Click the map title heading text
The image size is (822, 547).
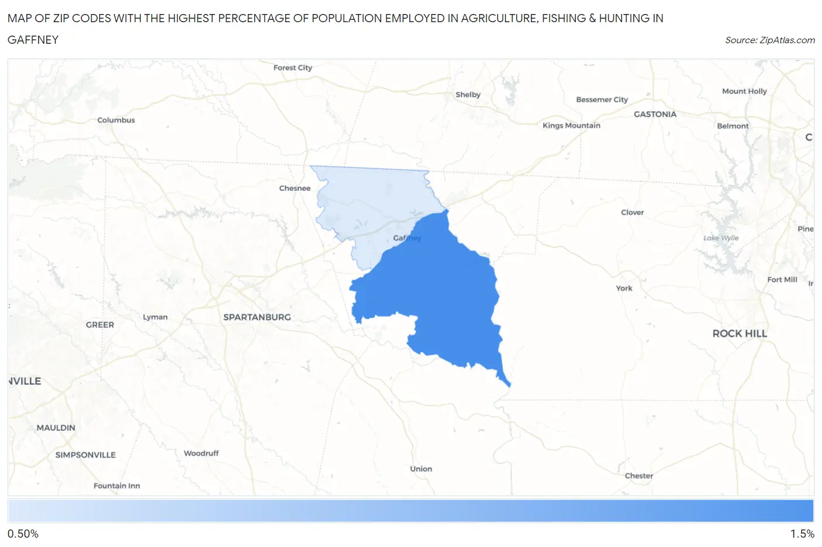[335, 29]
